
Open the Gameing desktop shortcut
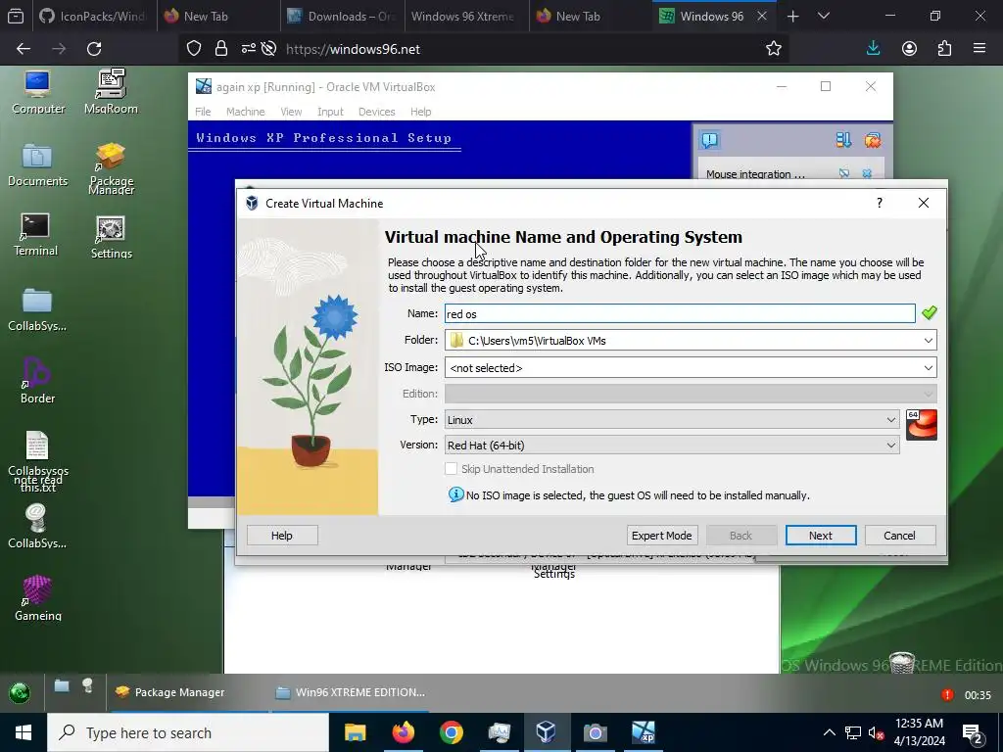[x=37, y=598]
